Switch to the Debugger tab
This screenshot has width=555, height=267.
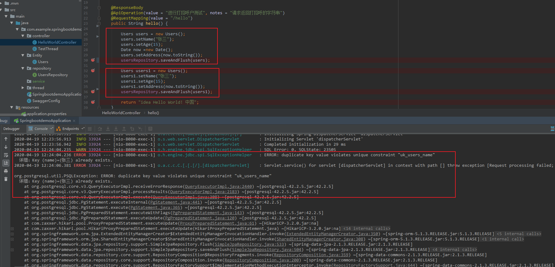point(11,129)
